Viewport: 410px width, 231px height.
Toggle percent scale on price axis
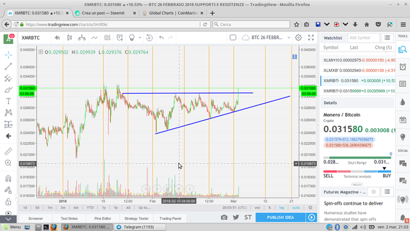pyautogui.click(x=269, y=208)
